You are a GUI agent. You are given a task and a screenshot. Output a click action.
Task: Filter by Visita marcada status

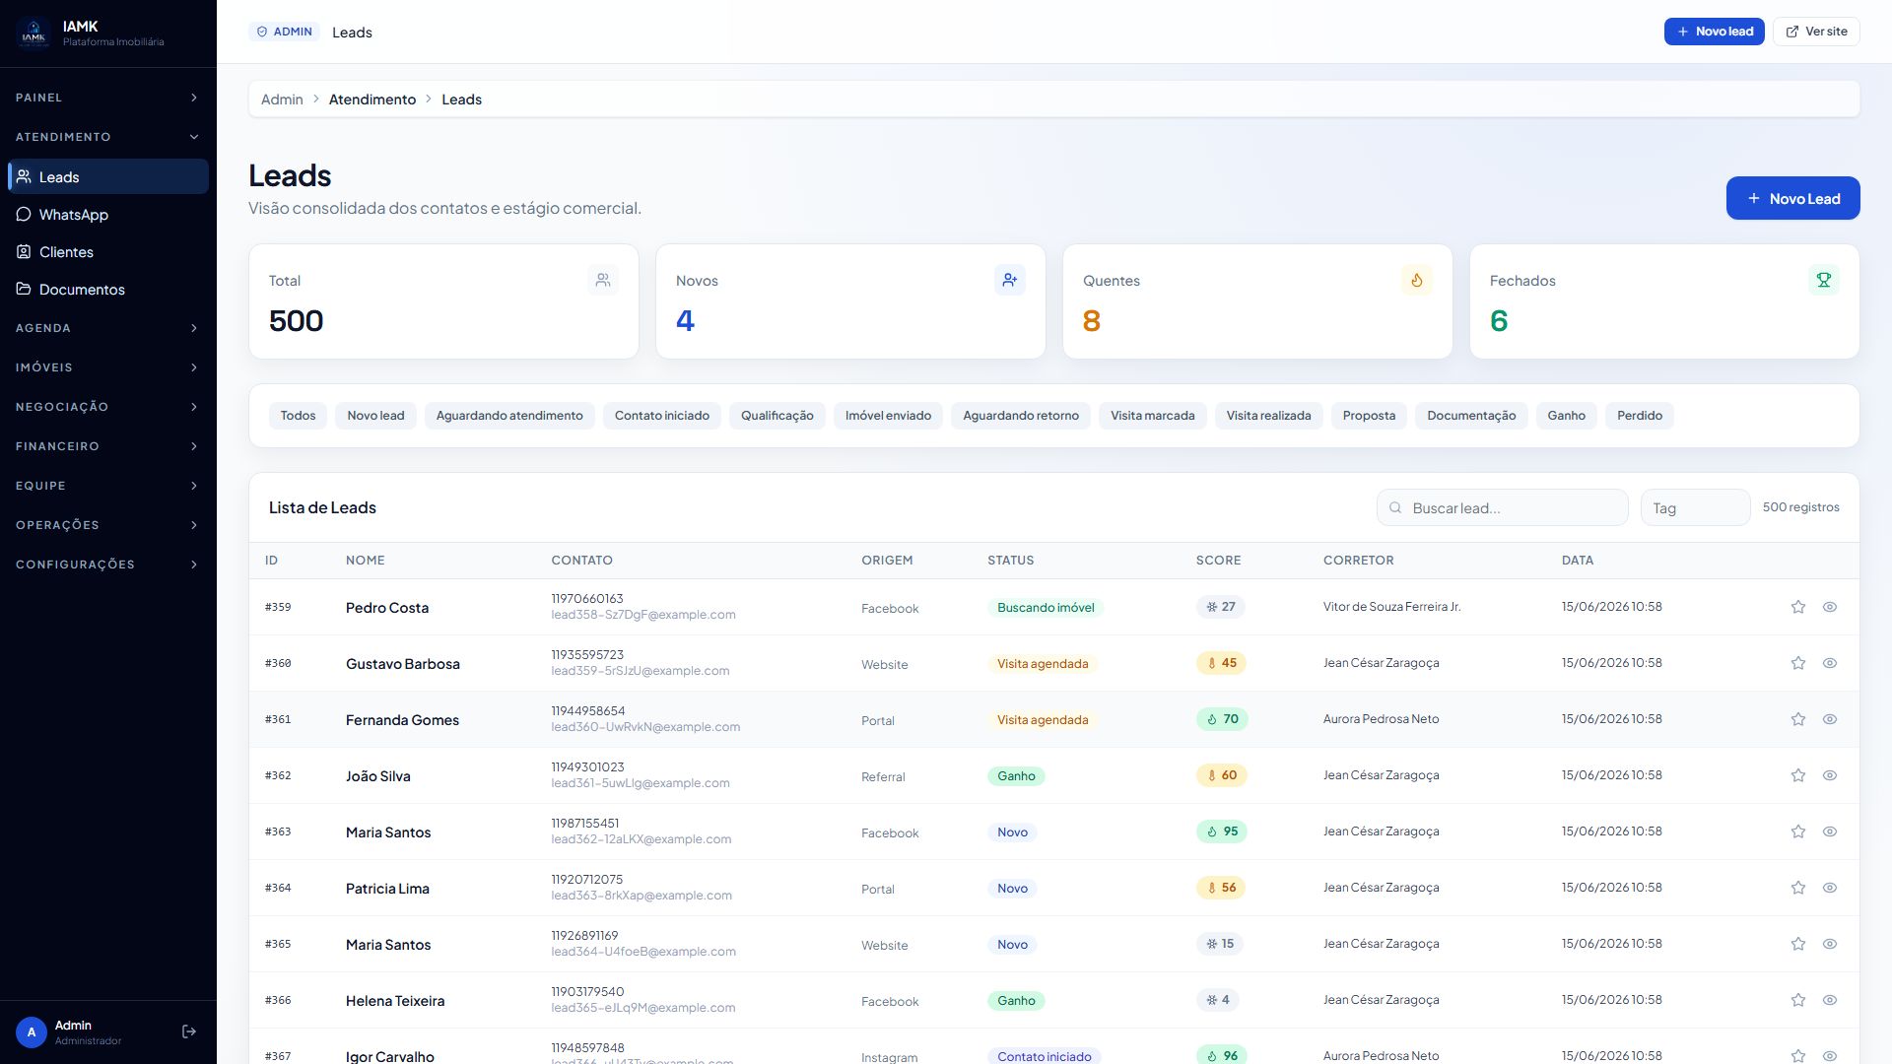1152,416
